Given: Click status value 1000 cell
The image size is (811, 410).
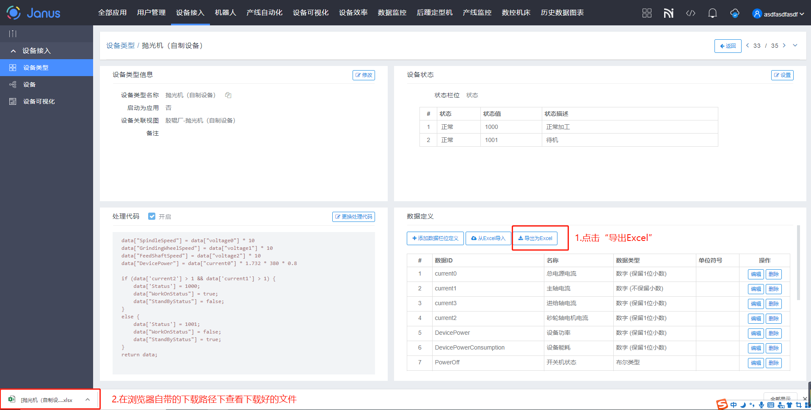Looking at the screenshot, I should [511, 127].
